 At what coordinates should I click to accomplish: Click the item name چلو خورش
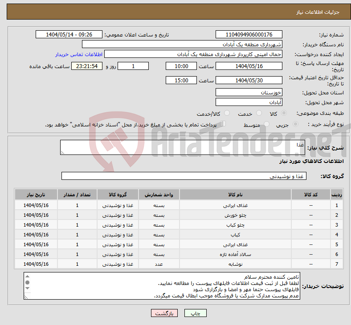[235, 215]
